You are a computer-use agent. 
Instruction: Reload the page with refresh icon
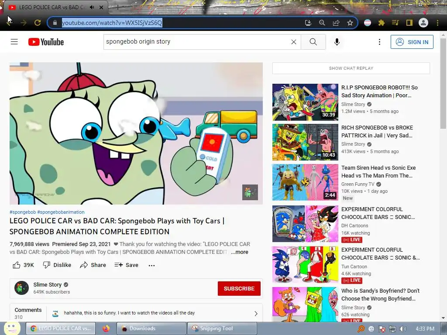[38, 23]
